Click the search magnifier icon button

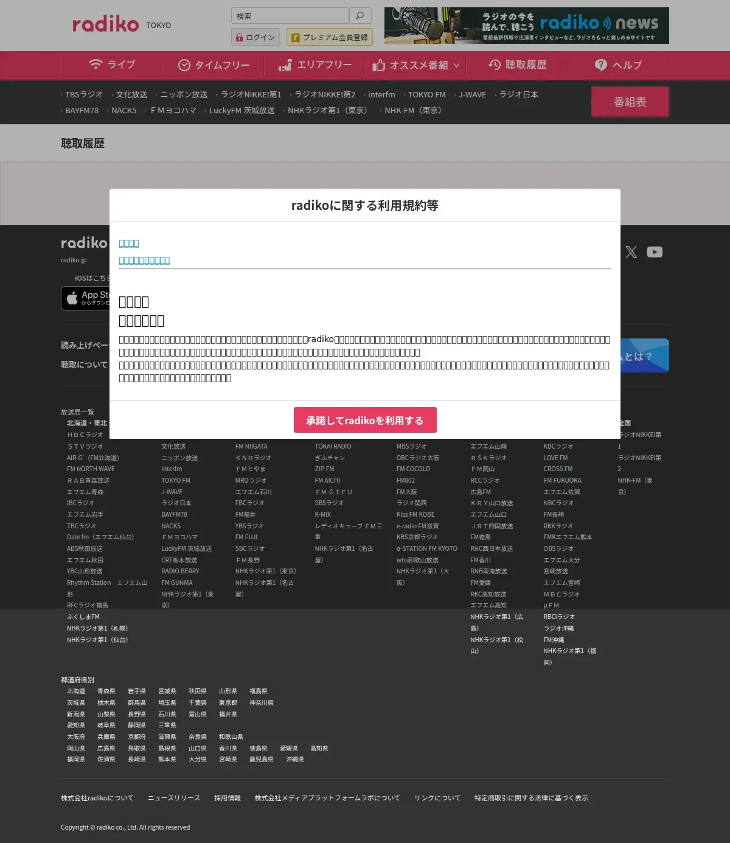[x=360, y=16]
